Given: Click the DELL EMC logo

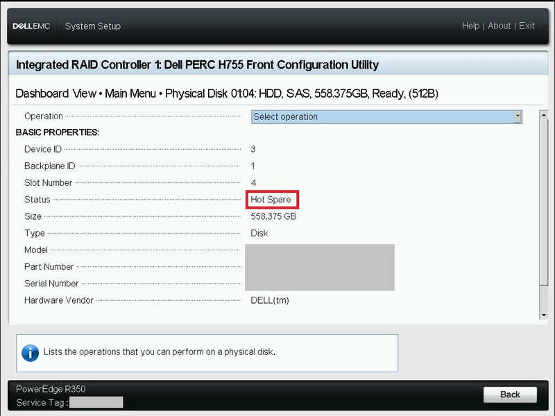Looking at the screenshot, I should [31, 26].
